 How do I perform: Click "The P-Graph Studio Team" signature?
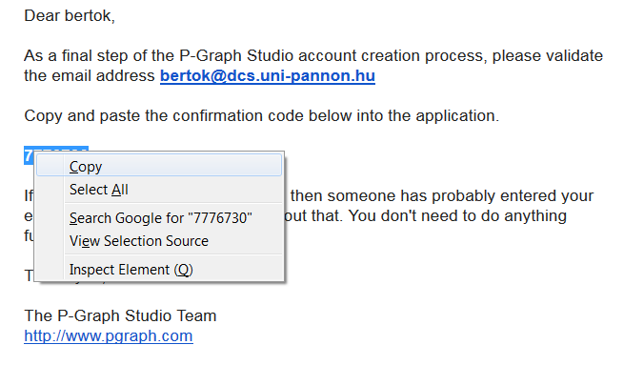pos(120,315)
